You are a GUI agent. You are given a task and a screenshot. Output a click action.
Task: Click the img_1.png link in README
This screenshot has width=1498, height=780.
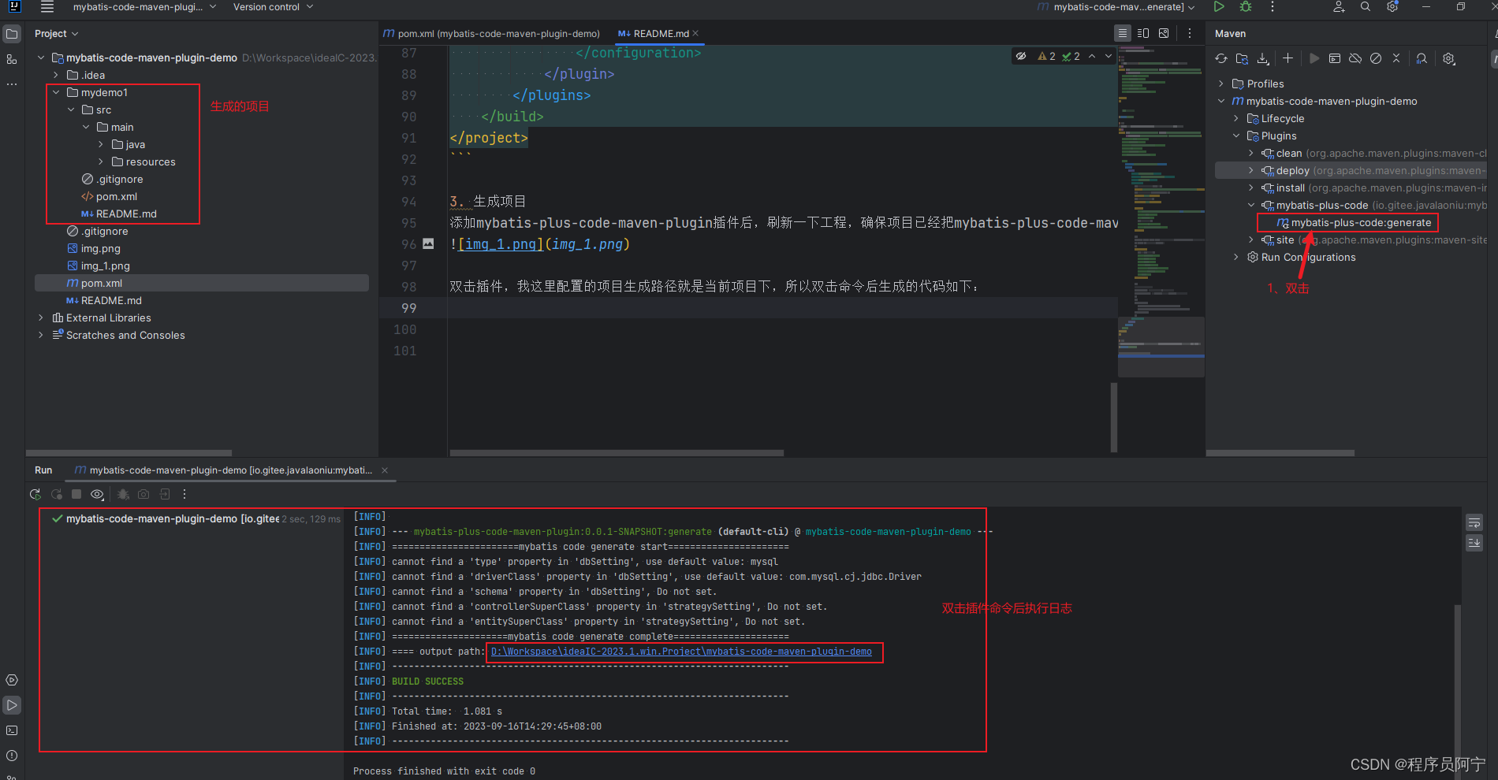500,244
